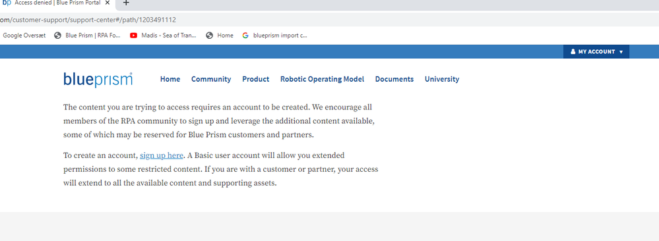
Task: Click the YouTube icon in bookmarks bar
Action: (134, 36)
